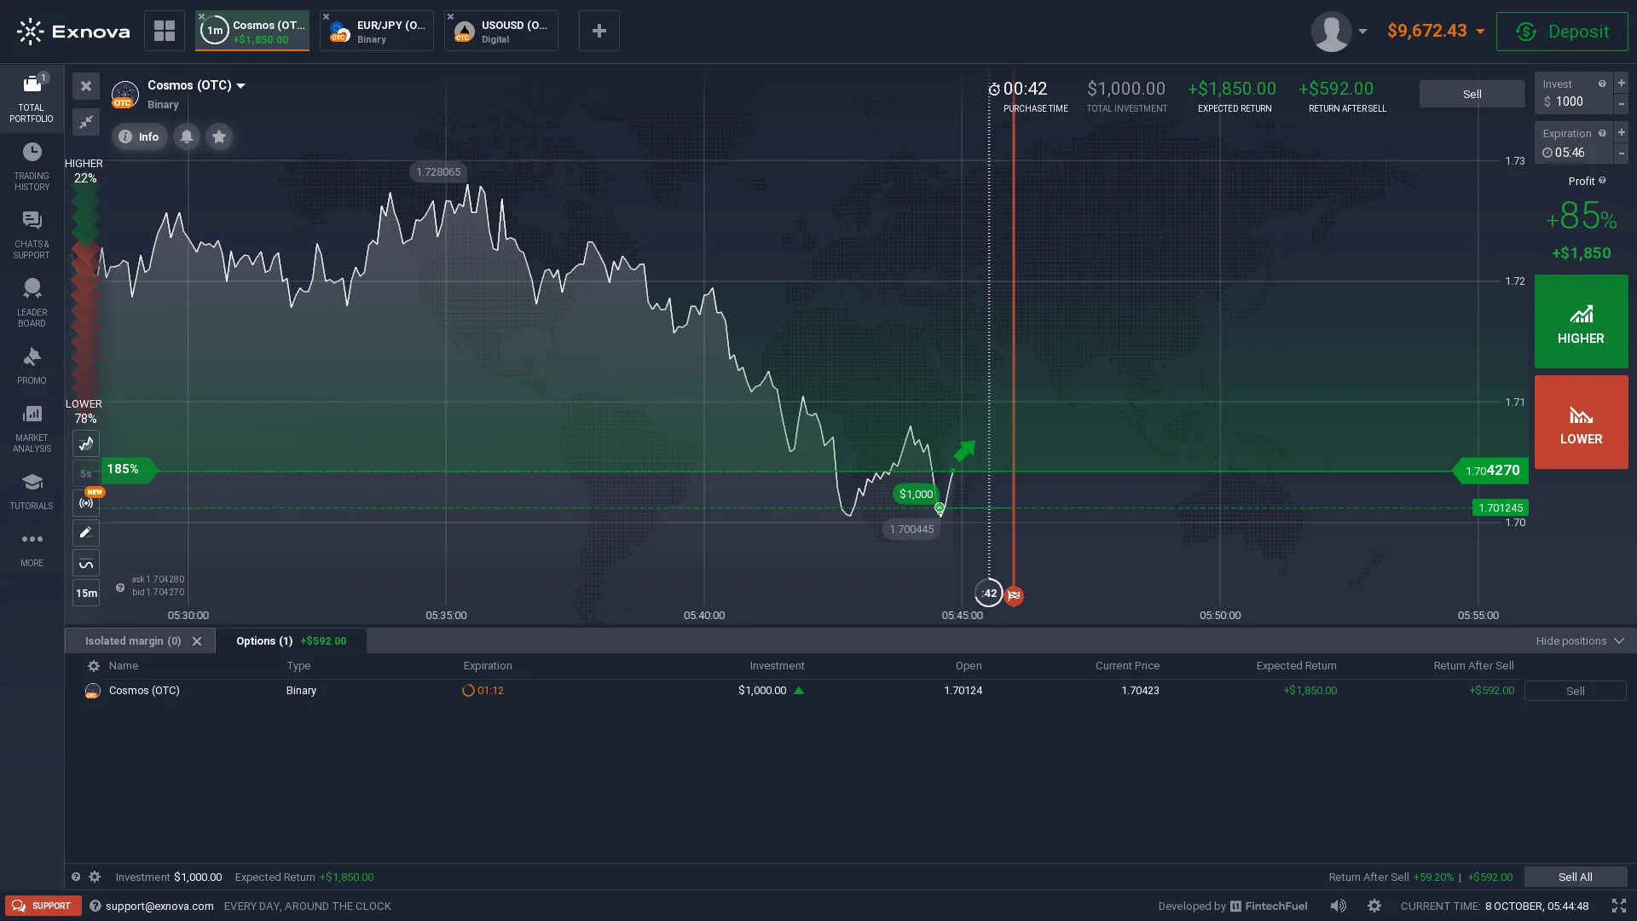Switch to Isolated margin tab
1637x921 pixels.
pos(133,641)
